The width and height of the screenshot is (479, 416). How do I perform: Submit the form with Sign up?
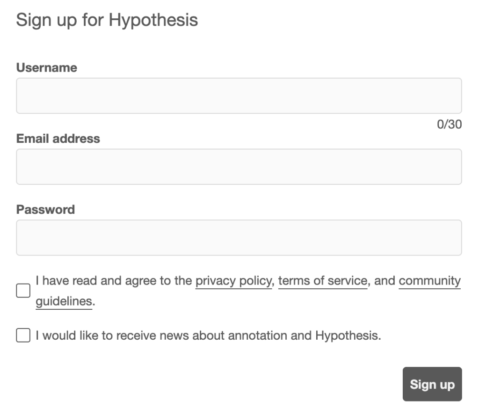pyautogui.click(x=432, y=384)
